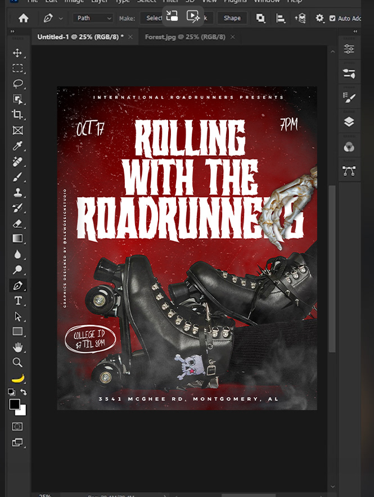Switch to the Forest.jpg document tab
This screenshot has height=497, width=374.
coord(185,37)
